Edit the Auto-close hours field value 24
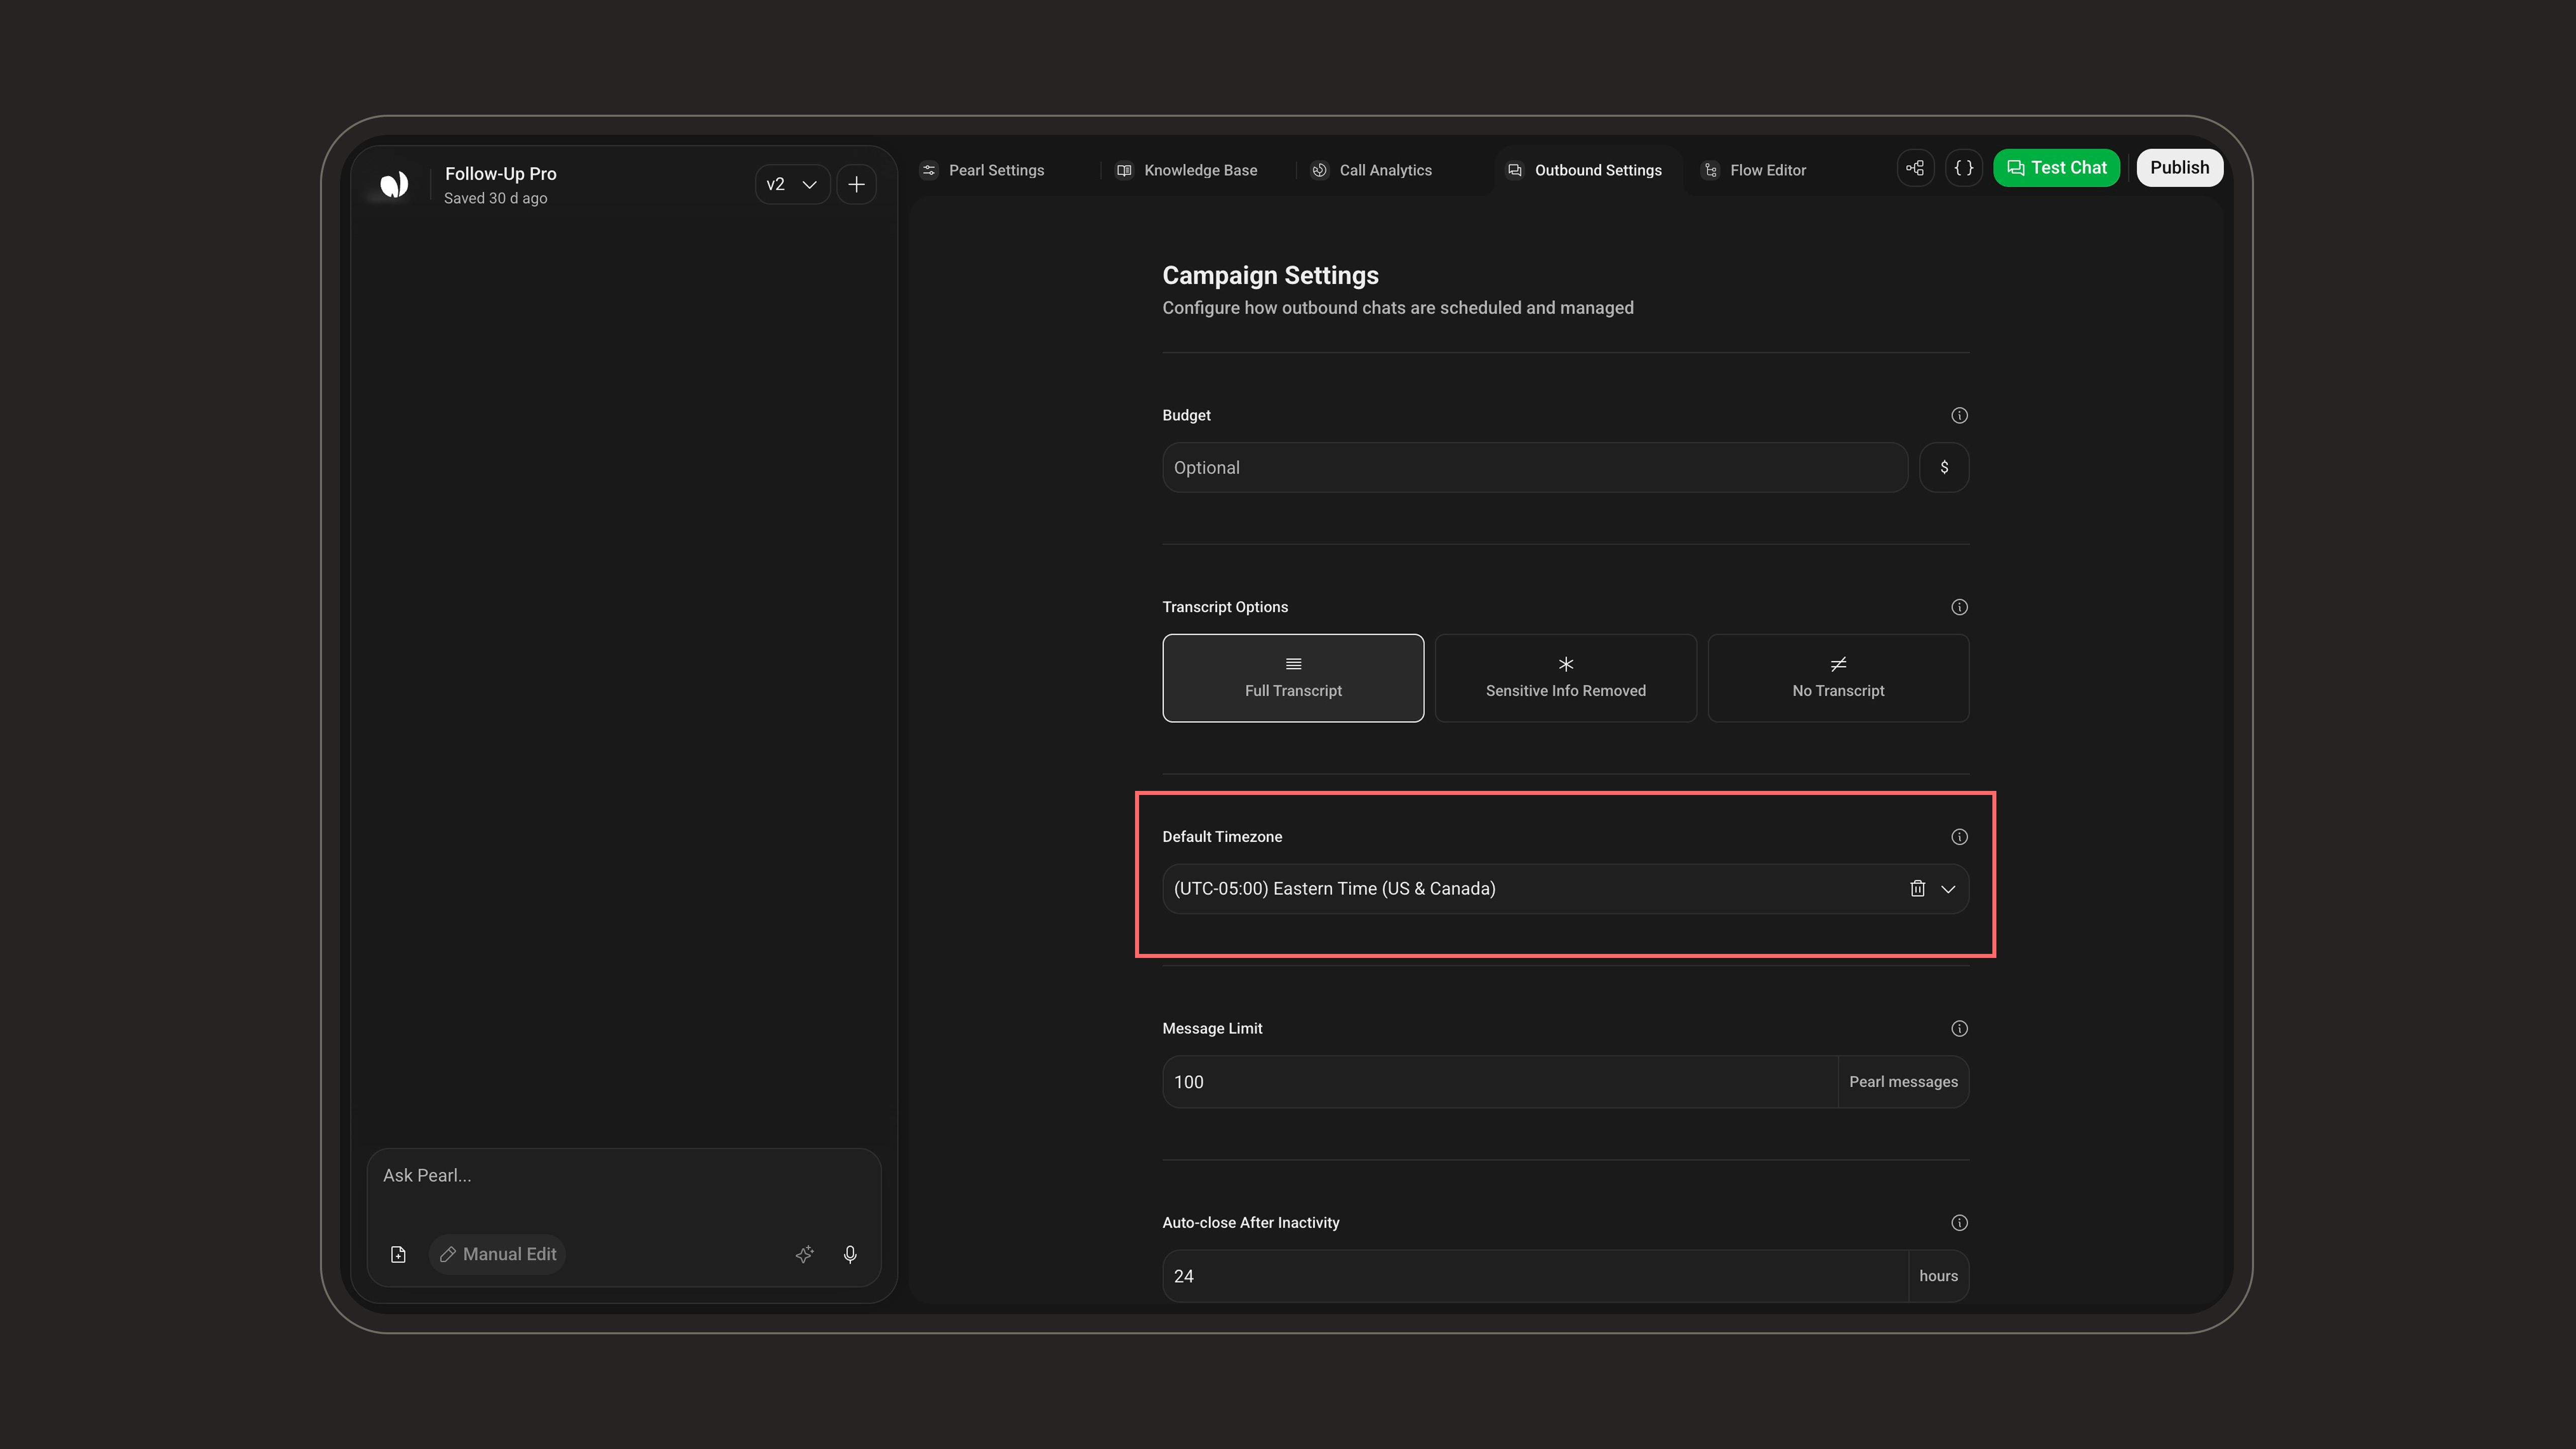Screen dimensions: 2576x1449 1535,1276
